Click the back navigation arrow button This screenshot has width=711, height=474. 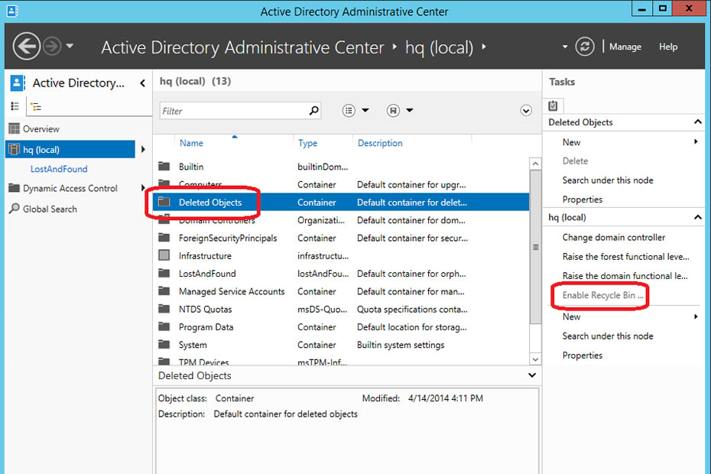(26, 47)
